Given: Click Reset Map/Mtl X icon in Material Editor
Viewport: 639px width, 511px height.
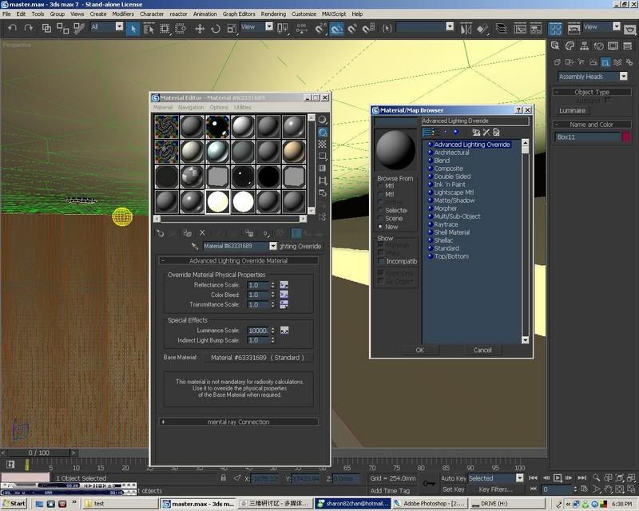Looking at the screenshot, I should [202, 232].
